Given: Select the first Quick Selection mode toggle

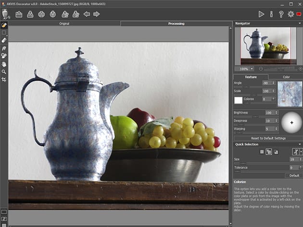Looking at the screenshot, I should click(x=262, y=152).
